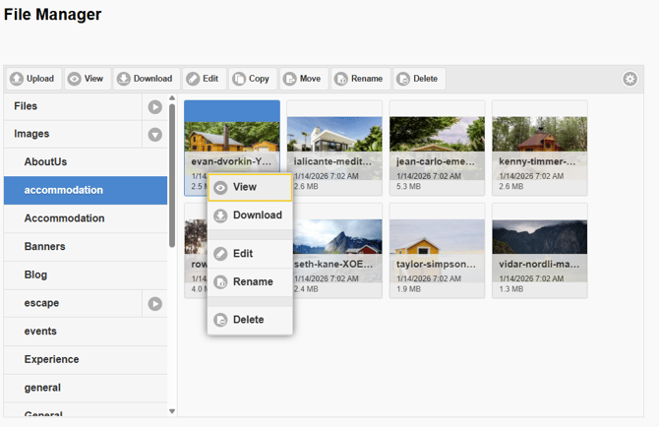This screenshot has width=659, height=427.
Task: Click the rename icon in context menu
Action: [x=220, y=282]
